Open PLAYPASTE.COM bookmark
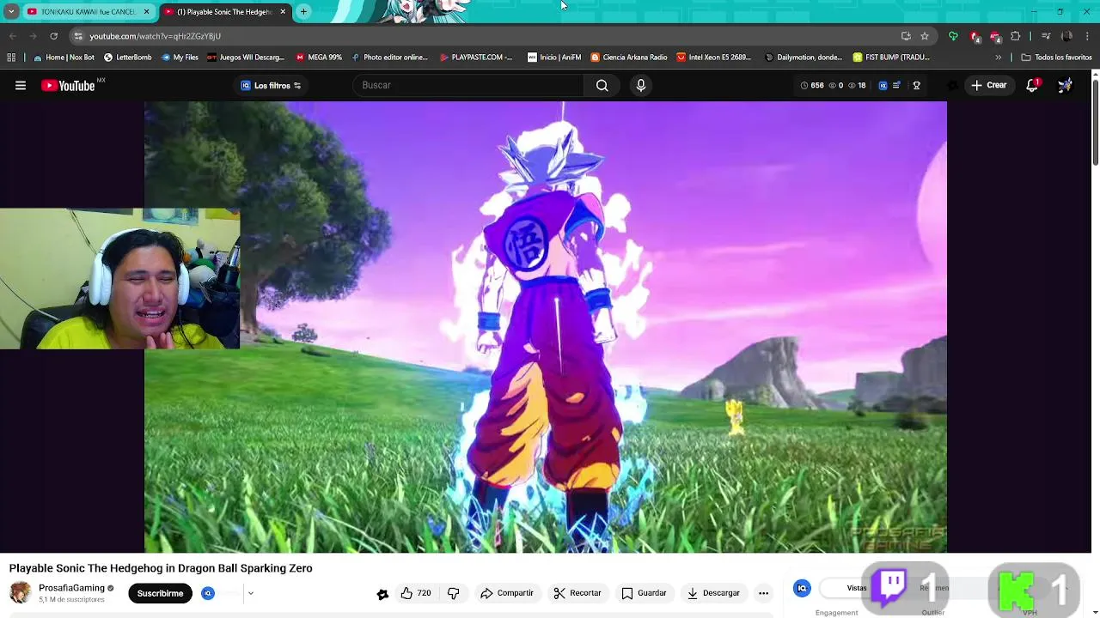Image resolution: width=1100 pixels, height=618 pixels. tap(475, 58)
